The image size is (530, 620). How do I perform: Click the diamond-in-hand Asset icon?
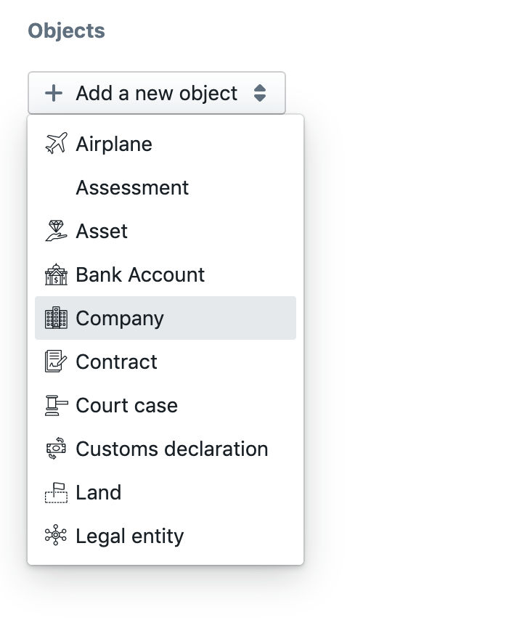pos(56,231)
